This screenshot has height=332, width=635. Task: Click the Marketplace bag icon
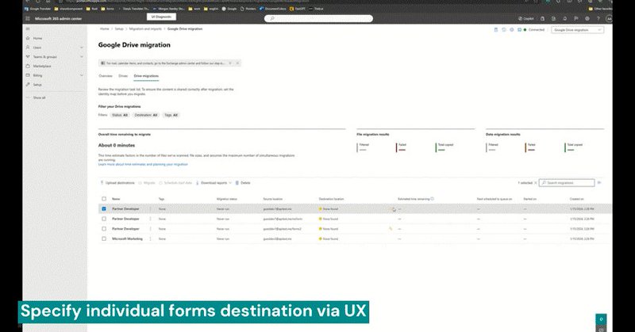[x=28, y=66]
